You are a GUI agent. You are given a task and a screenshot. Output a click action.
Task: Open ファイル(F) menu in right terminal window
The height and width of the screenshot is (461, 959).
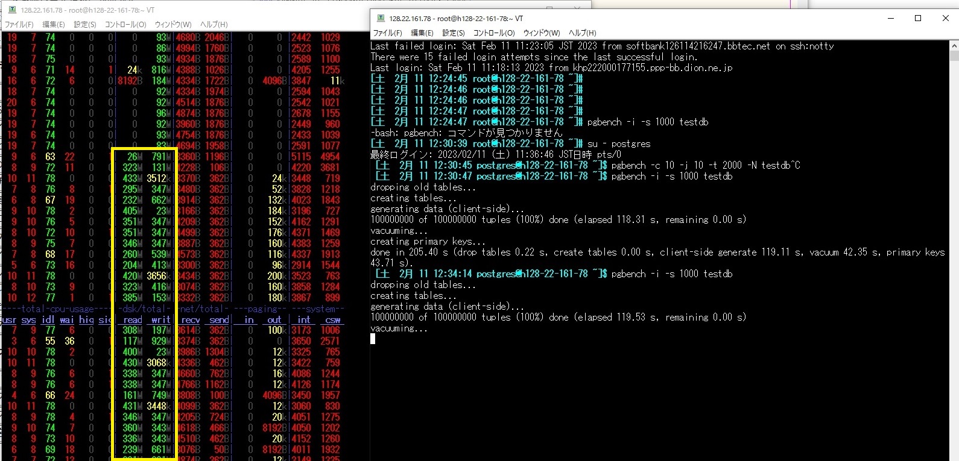coord(387,33)
